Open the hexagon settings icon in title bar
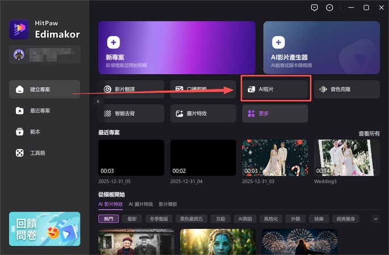Viewport: 389px width, 255px height. coord(329,8)
